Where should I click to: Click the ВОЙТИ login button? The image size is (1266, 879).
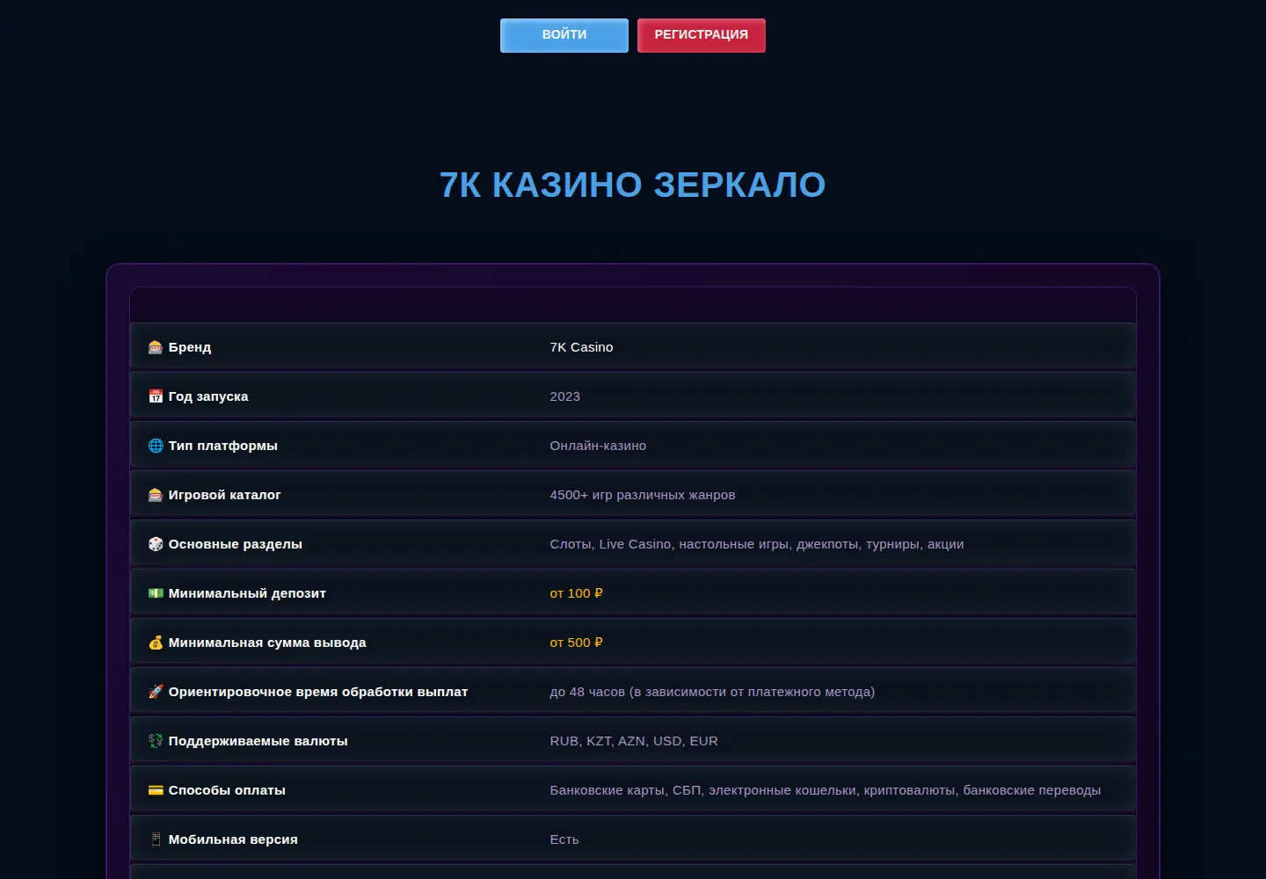564,35
